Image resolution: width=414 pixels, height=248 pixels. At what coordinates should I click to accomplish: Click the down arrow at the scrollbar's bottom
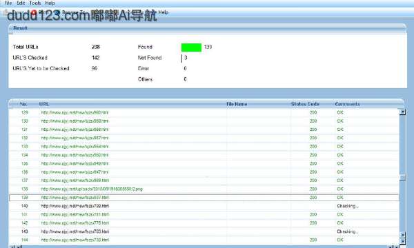[x=402, y=241]
